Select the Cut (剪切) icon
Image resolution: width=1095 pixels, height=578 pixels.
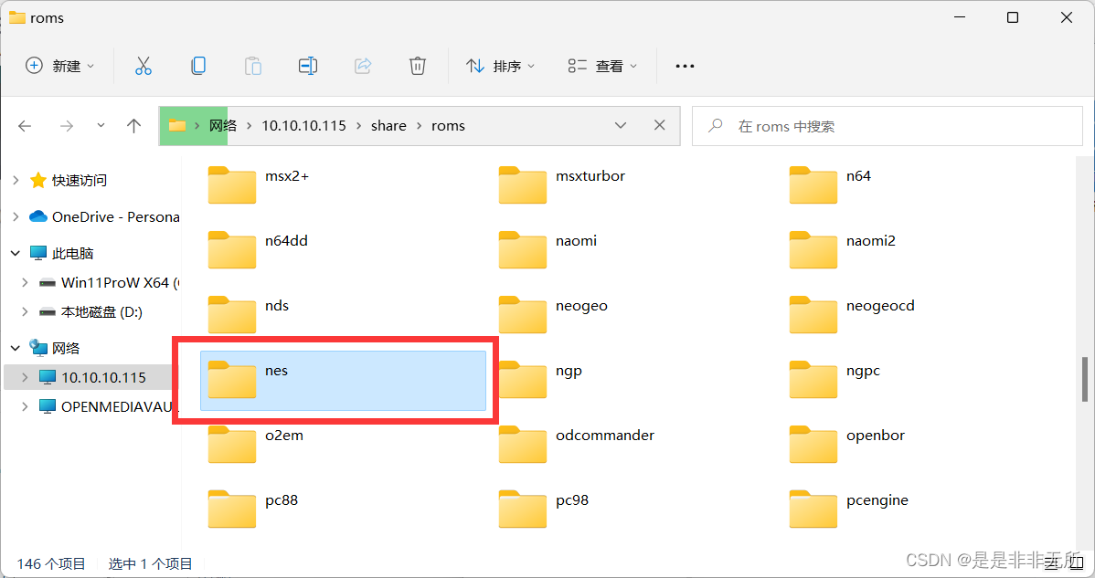(143, 65)
